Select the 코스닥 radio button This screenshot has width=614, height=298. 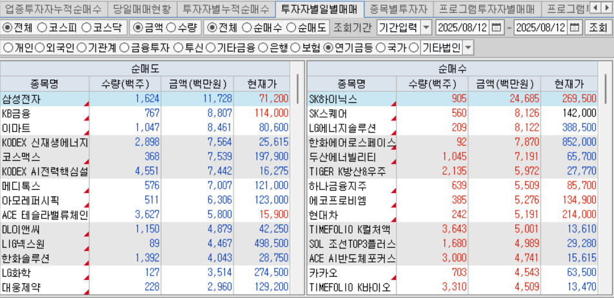(x=86, y=28)
